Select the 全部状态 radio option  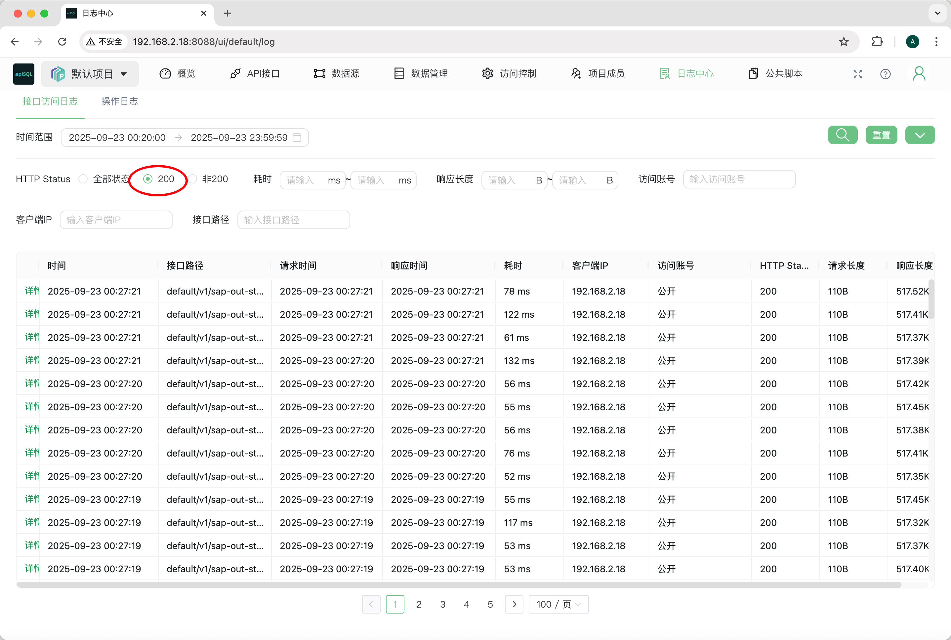(83, 179)
